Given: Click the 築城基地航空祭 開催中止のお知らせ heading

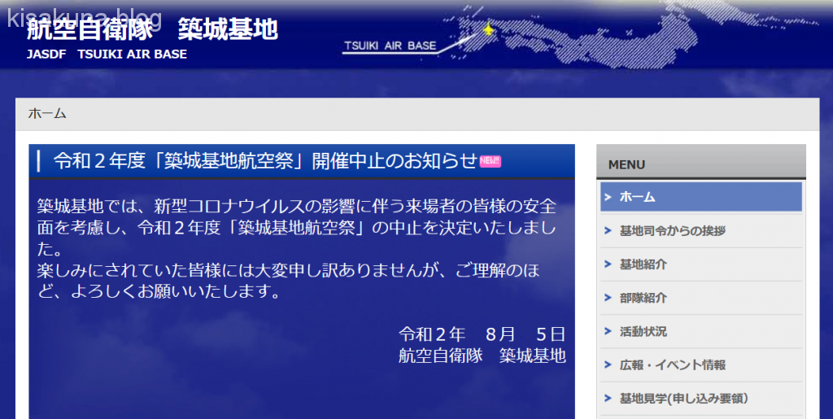Looking at the screenshot, I should [x=264, y=161].
